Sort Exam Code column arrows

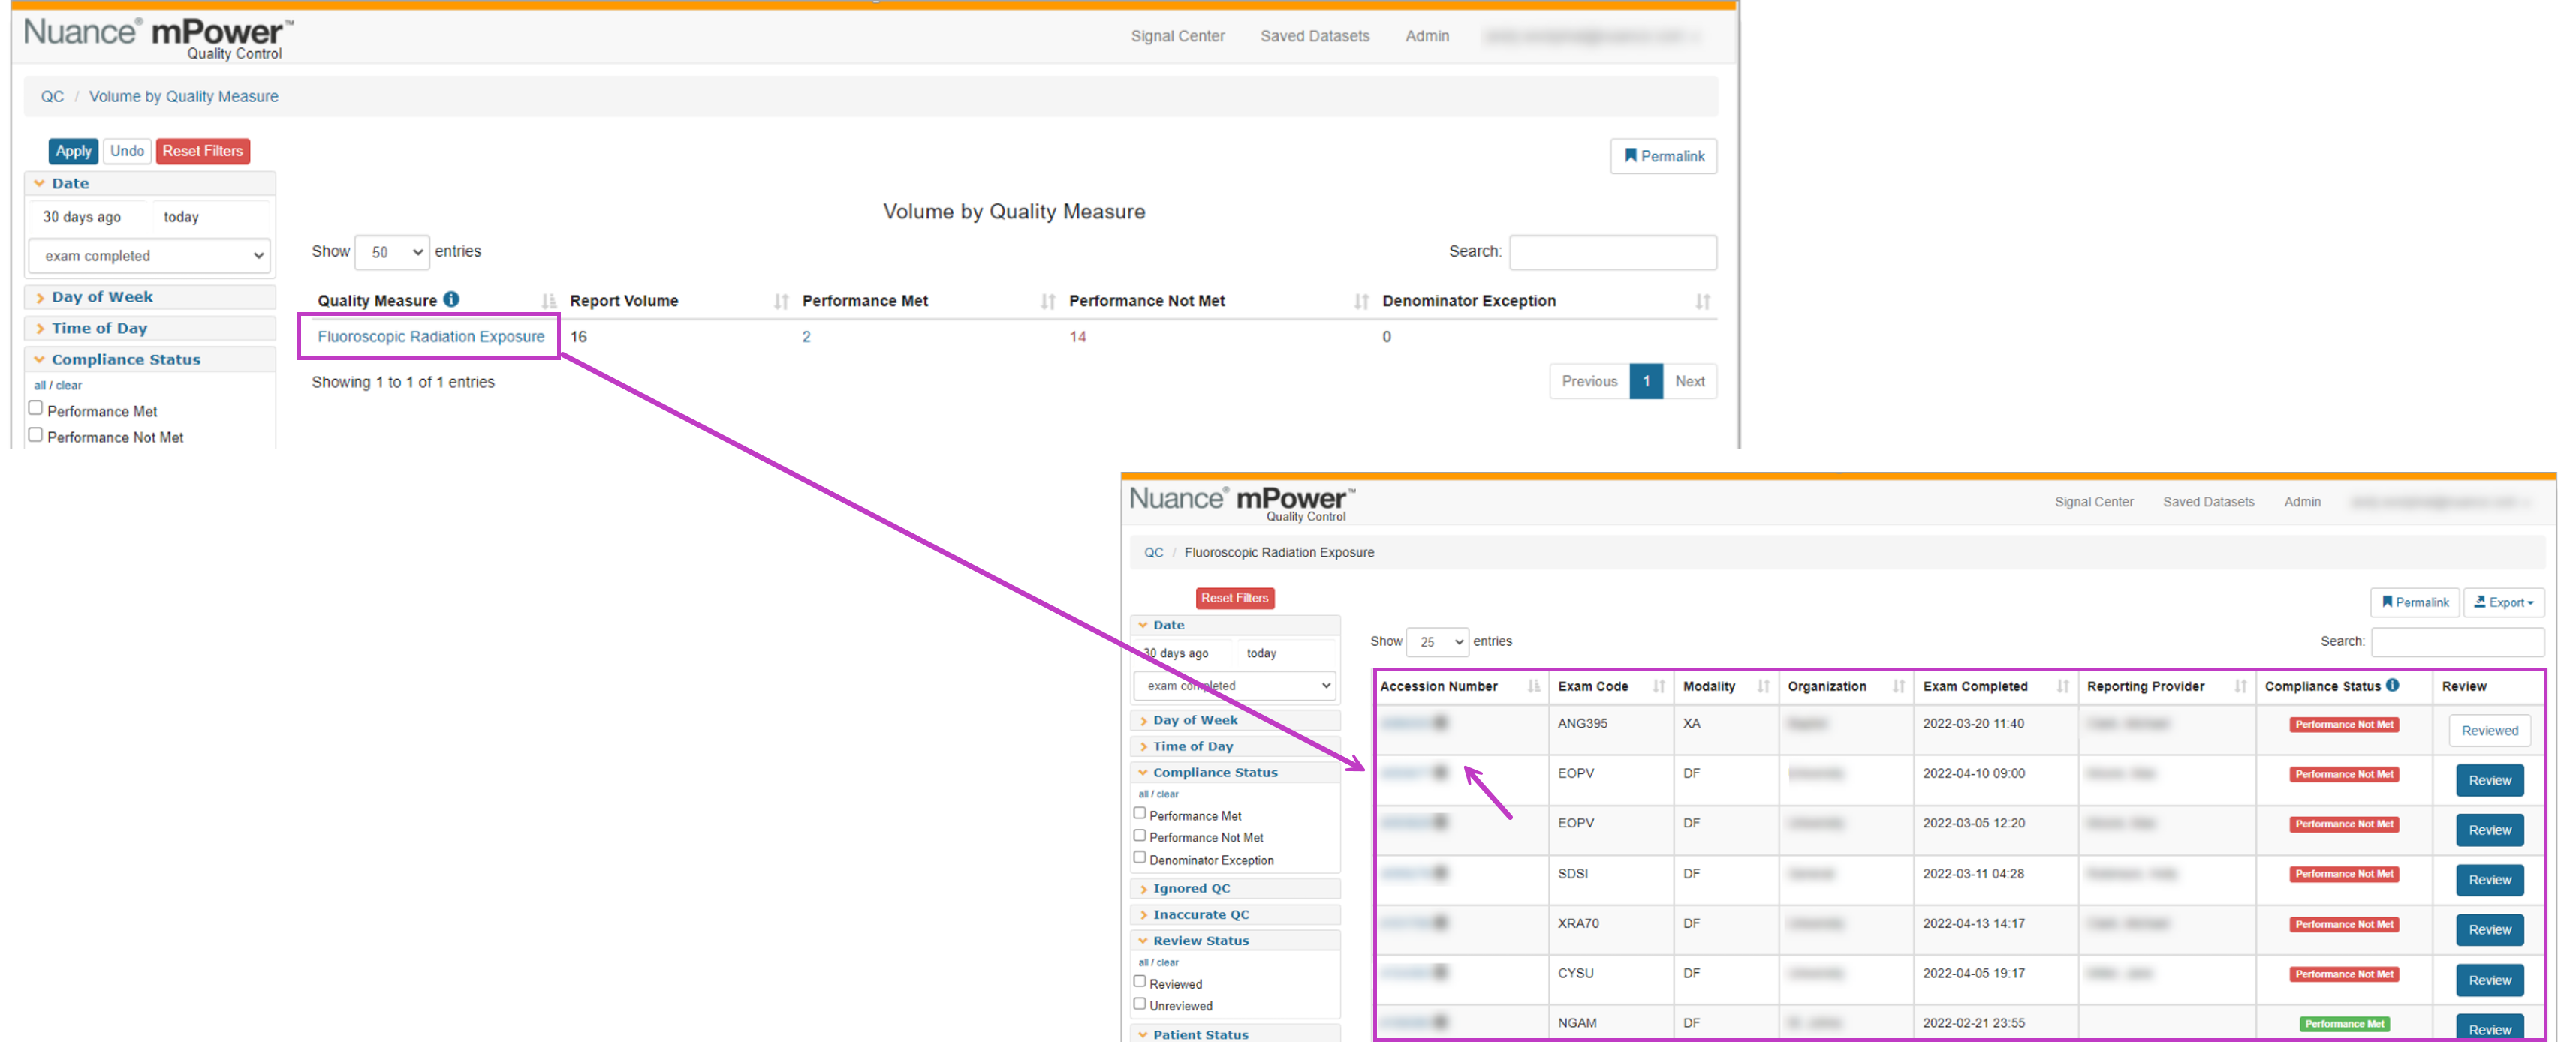click(x=1659, y=686)
